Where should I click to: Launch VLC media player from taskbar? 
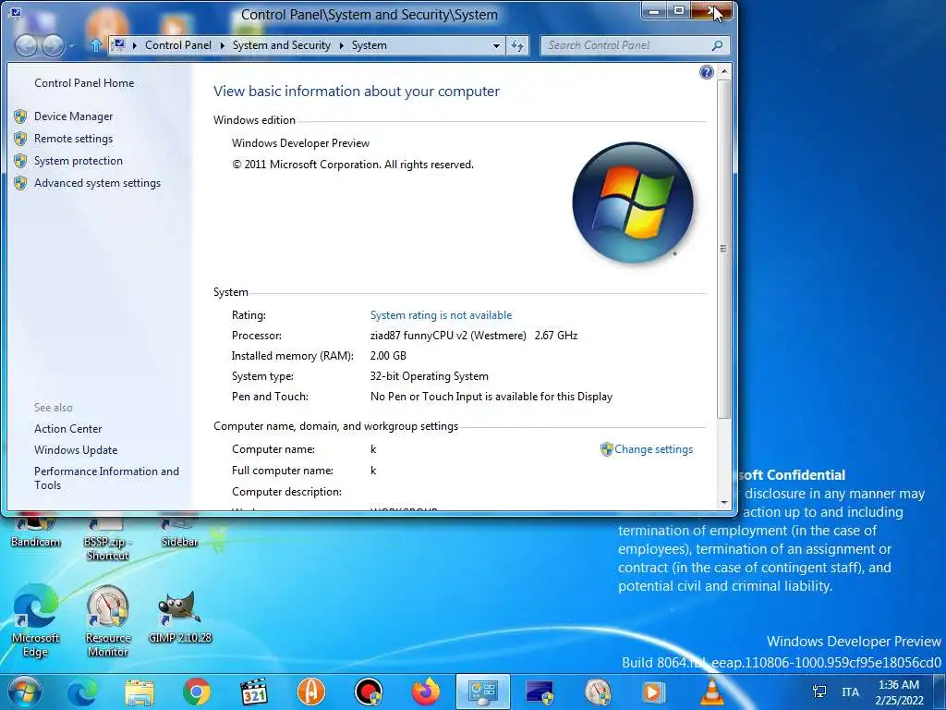[x=711, y=692]
